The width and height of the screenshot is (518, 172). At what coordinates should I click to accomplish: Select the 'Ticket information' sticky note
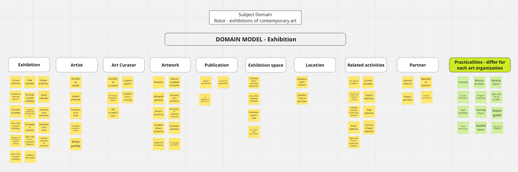click(463, 128)
